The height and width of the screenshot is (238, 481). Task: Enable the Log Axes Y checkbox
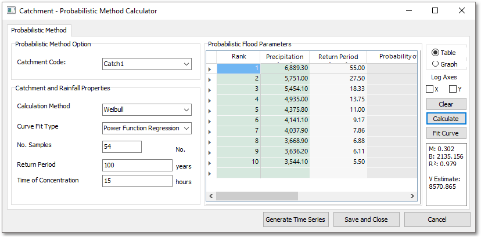point(453,89)
